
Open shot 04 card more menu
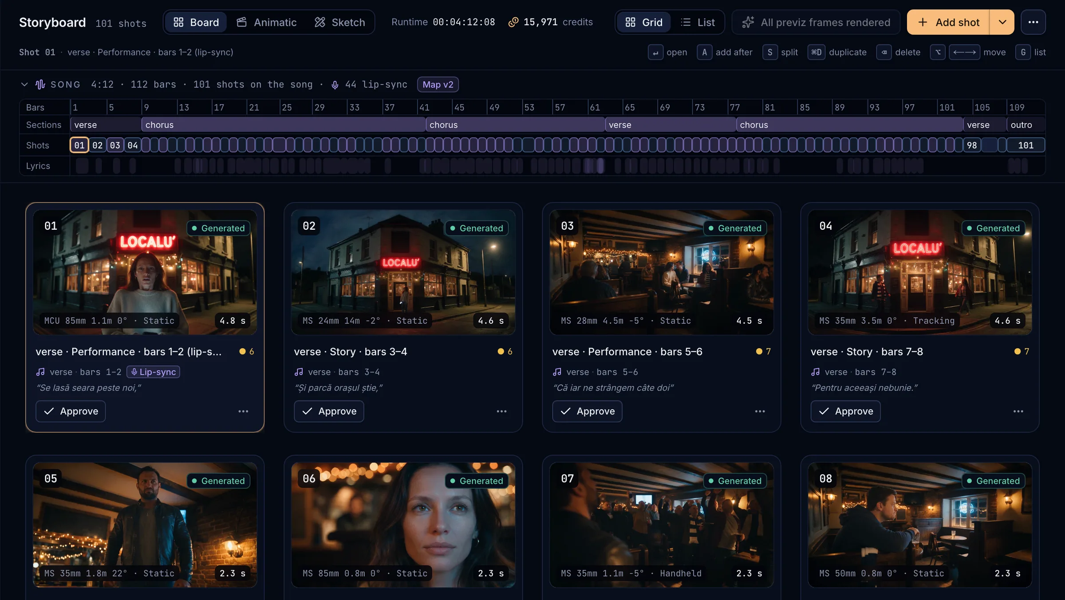point(1018,411)
